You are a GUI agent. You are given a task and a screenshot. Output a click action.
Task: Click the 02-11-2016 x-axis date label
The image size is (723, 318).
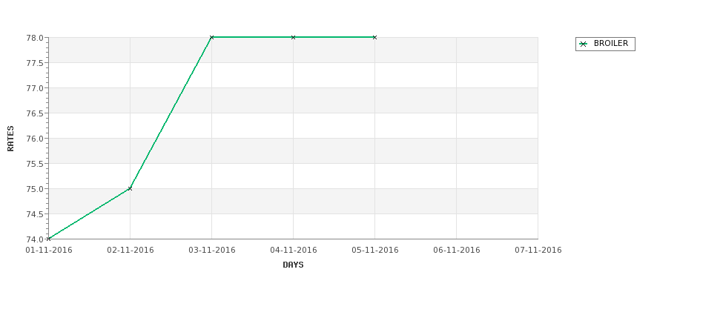point(130,251)
